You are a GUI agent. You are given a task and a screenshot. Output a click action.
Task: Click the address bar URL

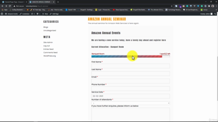[x=37, y=6]
